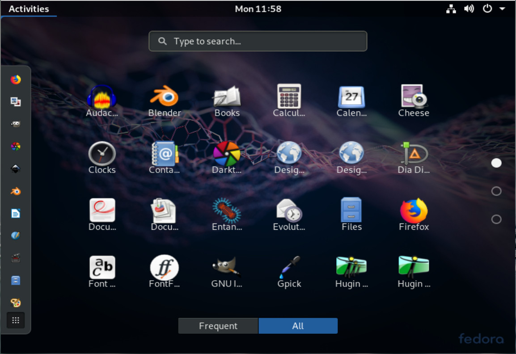
Task: Launch Blender from the favorites dock
Action: click(16, 191)
